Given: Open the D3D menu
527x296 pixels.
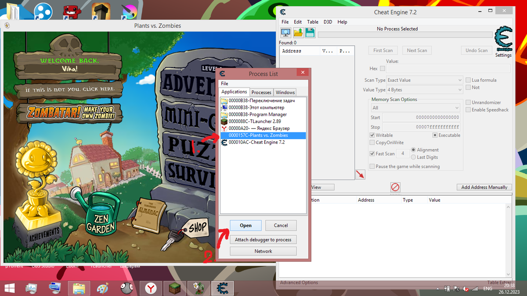Looking at the screenshot, I should coord(328,22).
